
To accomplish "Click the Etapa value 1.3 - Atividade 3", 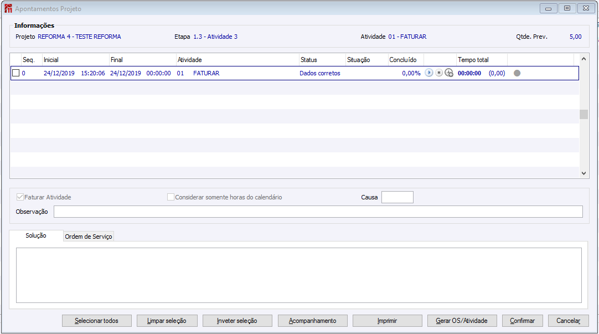I will pyautogui.click(x=215, y=37).
